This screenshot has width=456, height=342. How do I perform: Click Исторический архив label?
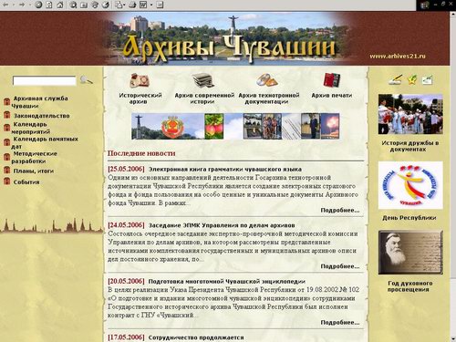[140, 98]
